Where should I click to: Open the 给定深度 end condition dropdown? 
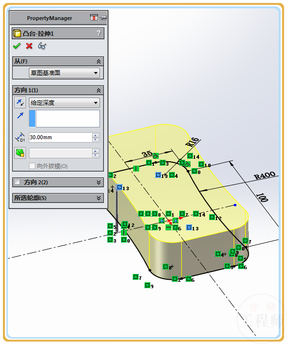tap(64, 103)
